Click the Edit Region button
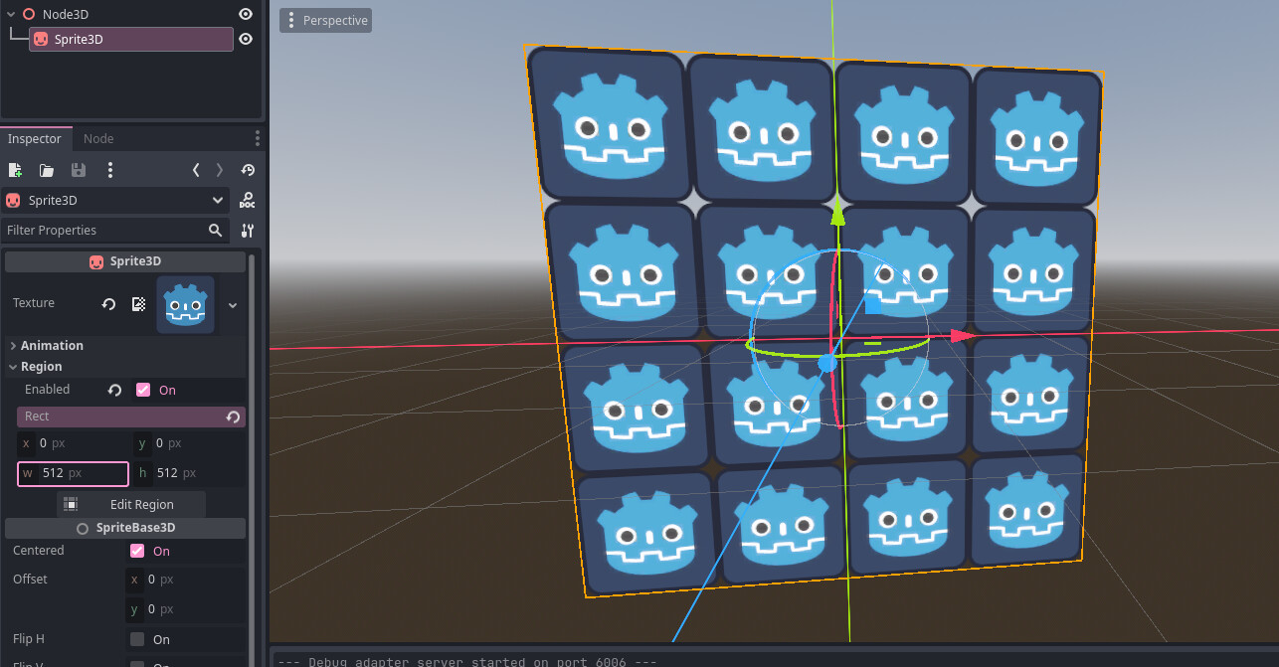1279x667 pixels. (131, 504)
